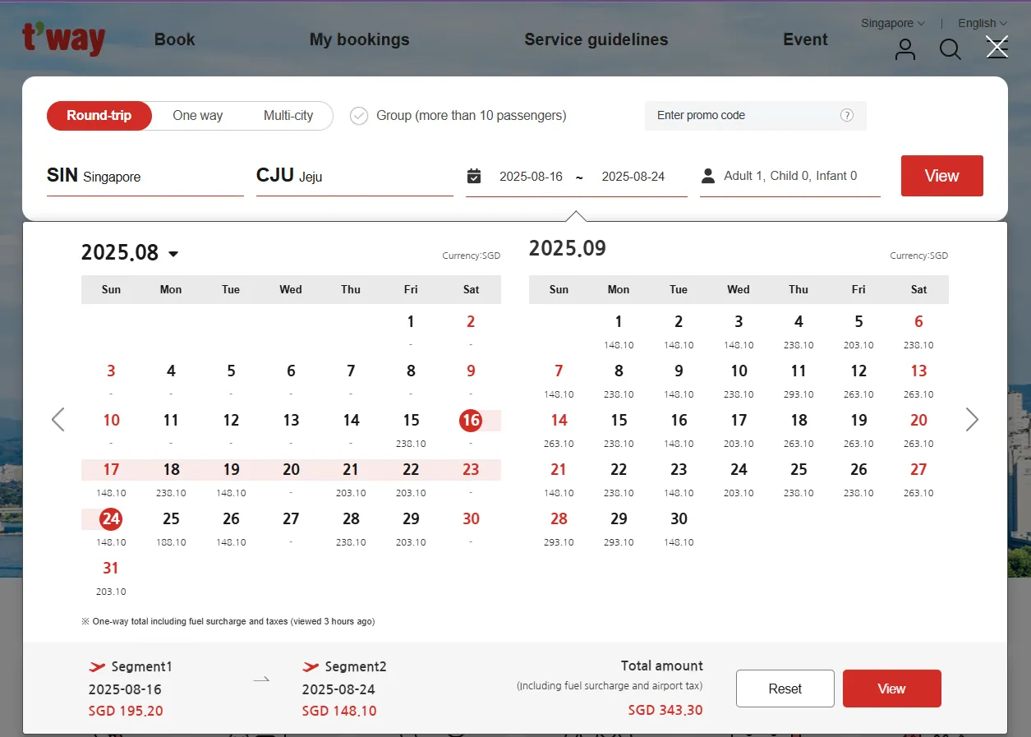Expand the 2025.08 month dropdown

coord(173,254)
